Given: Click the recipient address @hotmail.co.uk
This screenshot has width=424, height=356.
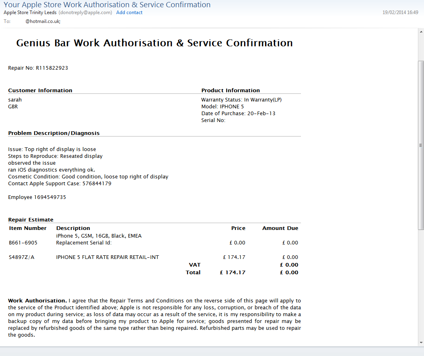Looking at the screenshot, I should coord(43,21).
